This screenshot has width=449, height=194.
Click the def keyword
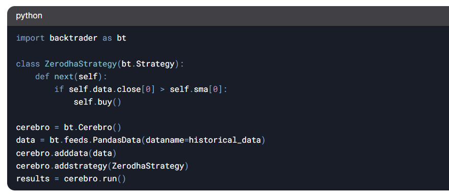42,77
